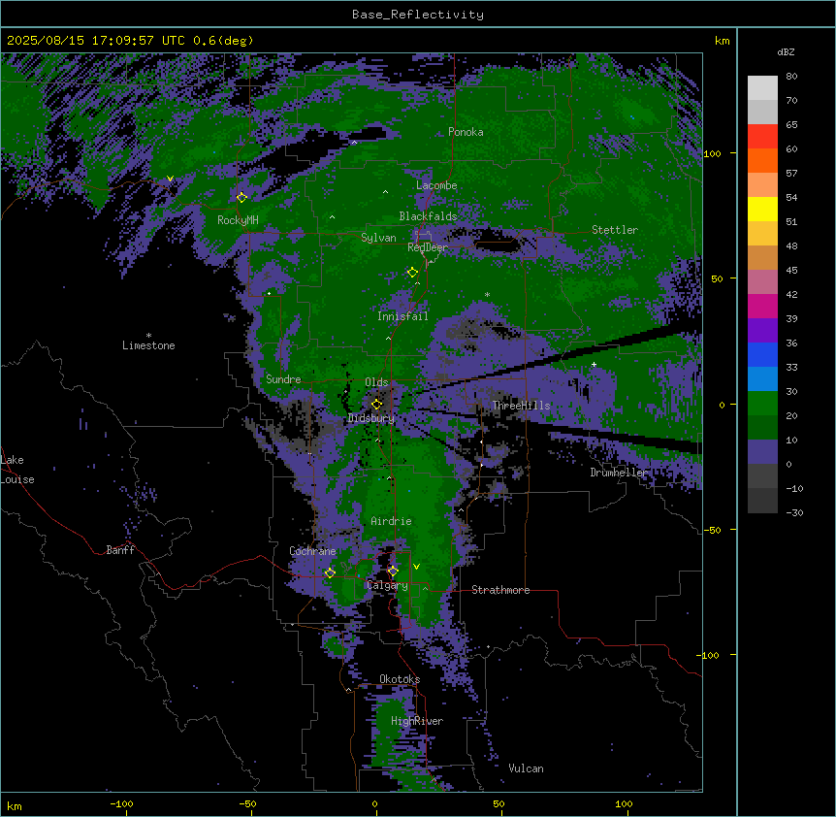Click the 50 tick on the horizontal axis

[498, 803]
